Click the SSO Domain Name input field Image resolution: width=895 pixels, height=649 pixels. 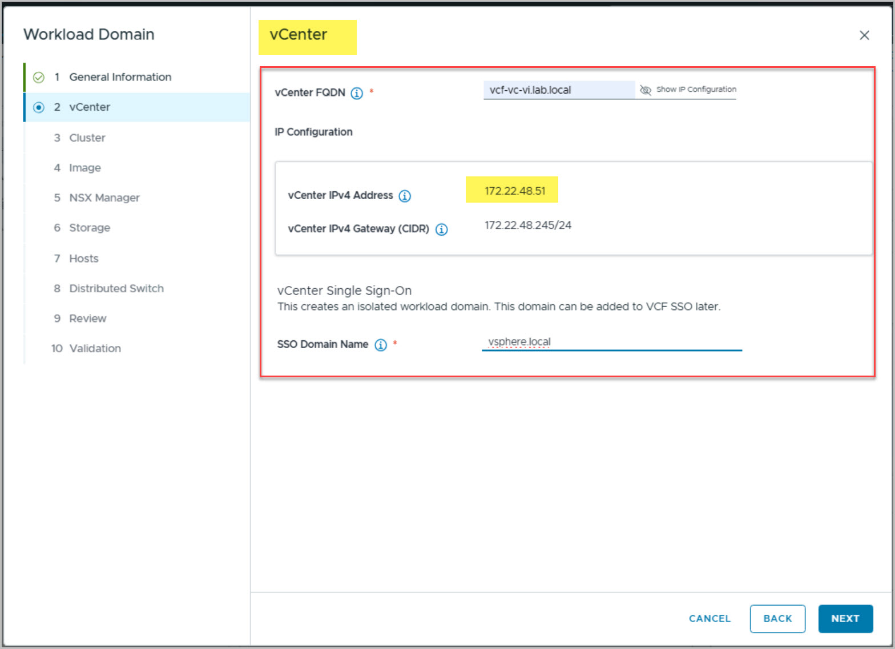(612, 342)
